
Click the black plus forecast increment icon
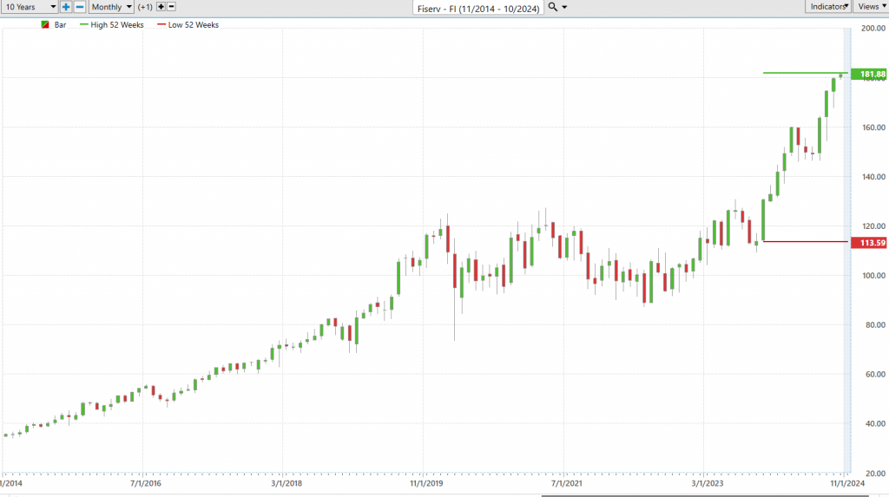161,6
